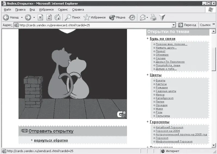217x154 pixels.
Task: Open the Гороскопы category heading
Action: coord(159,122)
